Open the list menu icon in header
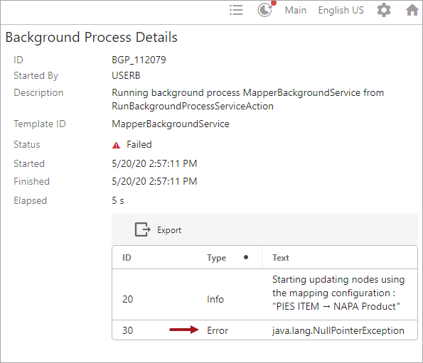 (236, 10)
